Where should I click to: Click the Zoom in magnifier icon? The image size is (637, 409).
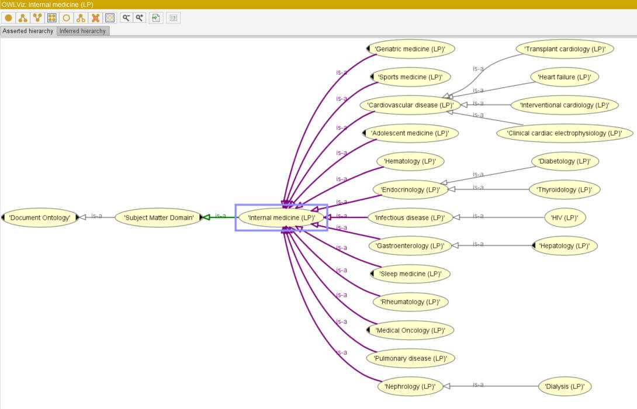(139, 18)
